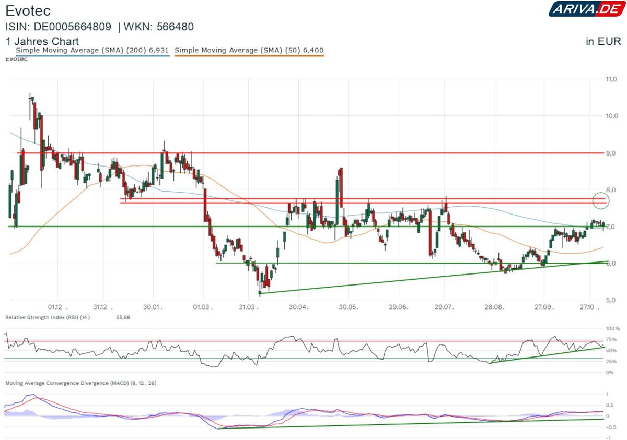Click the 10,0 price axis label
The image size is (627, 440).
coord(611,116)
